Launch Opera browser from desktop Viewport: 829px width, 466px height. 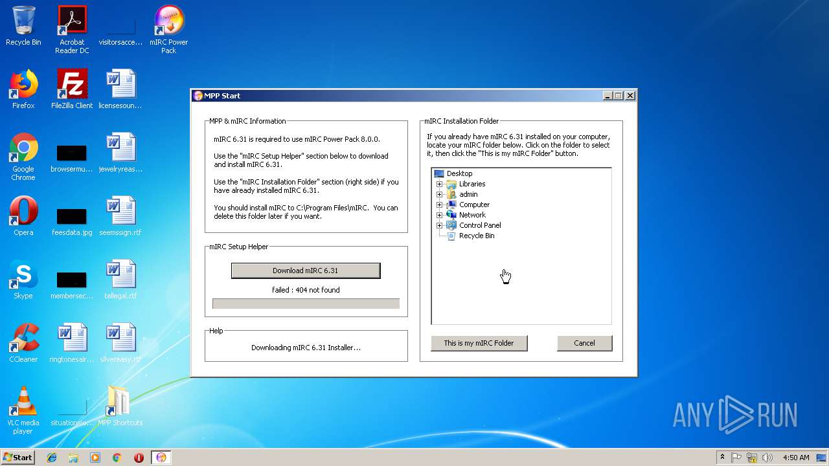pos(23,216)
